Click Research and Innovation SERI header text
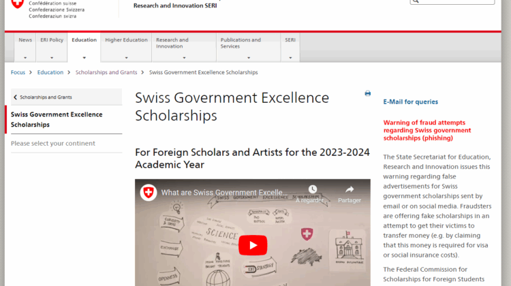The image size is (511, 286). coord(175,5)
